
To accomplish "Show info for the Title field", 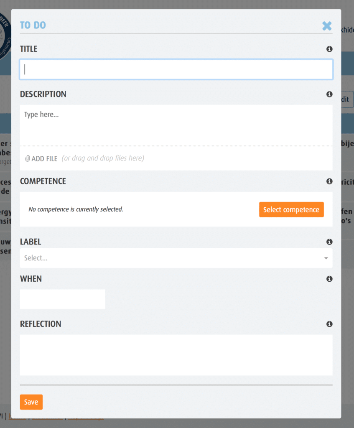I will pos(329,49).
